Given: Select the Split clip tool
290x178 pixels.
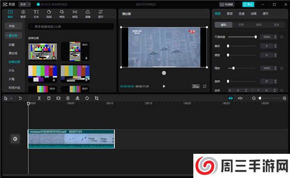Looking at the screenshot, I should coord(39,98).
